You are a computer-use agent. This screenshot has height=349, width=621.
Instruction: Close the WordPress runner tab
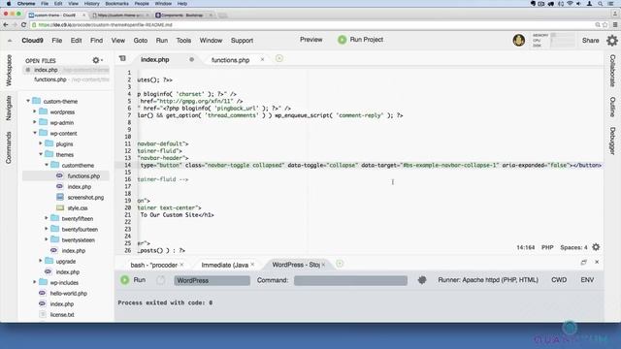click(x=323, y=265)
